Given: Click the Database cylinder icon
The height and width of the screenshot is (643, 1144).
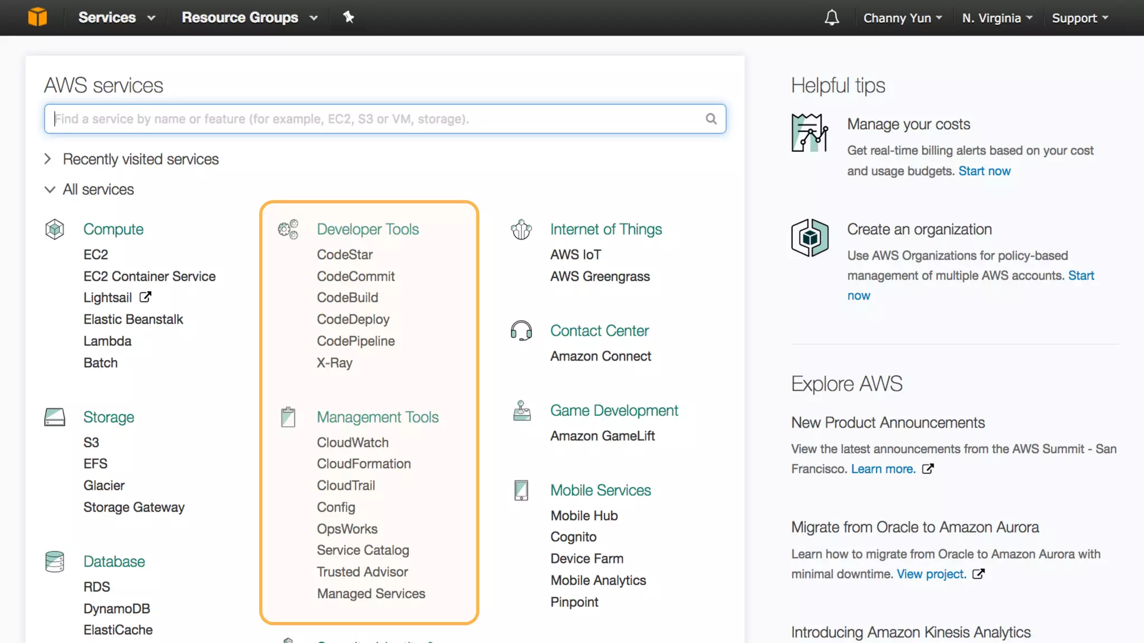Looking at the screenshot, I should pos(55,562).
